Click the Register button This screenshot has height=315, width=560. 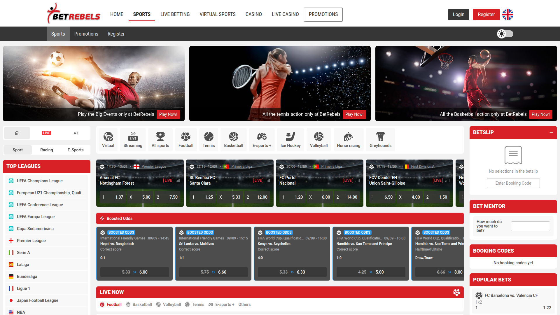[486, 14]
